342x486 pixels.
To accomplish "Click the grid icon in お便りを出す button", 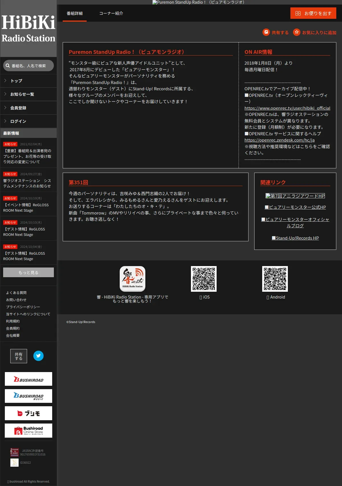I will pos(298,13).
